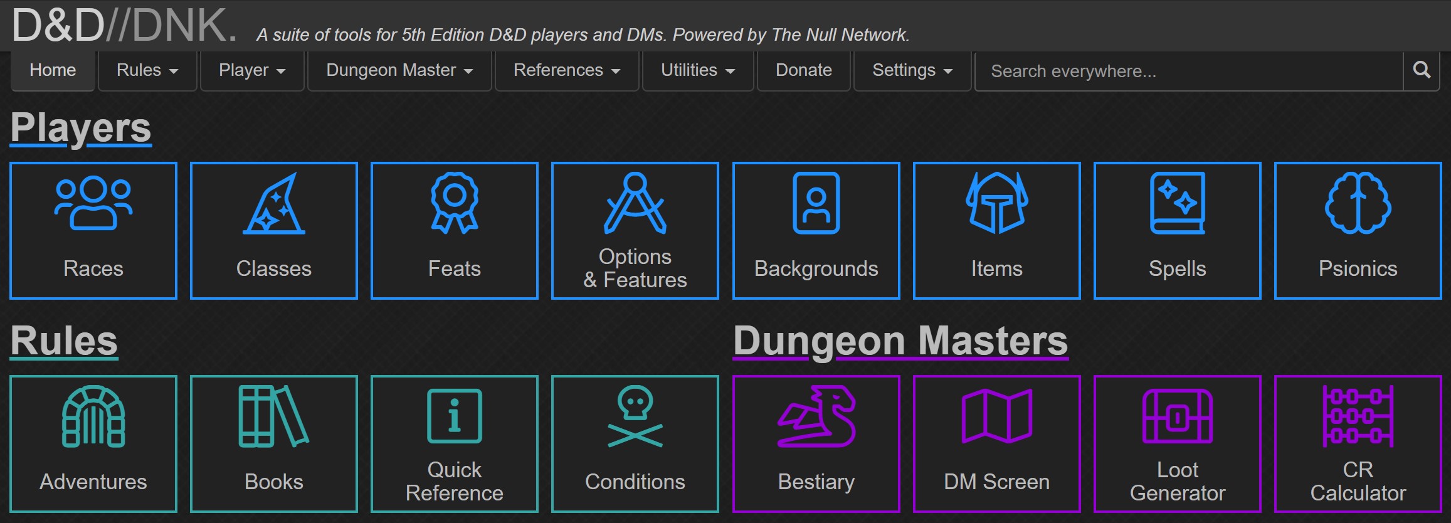Expand the Settings dropdown menu
The image size is (1451, 523).
tap(912, 70)
